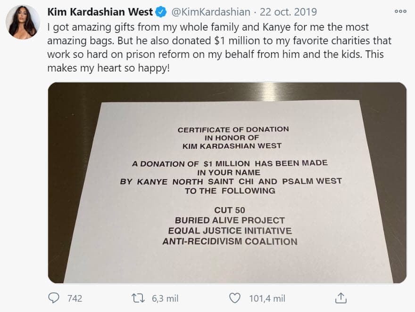Click 'BURIED ALIVE PROJECT' text in the photo
This screenshot has width=415, height=312.
230,220
